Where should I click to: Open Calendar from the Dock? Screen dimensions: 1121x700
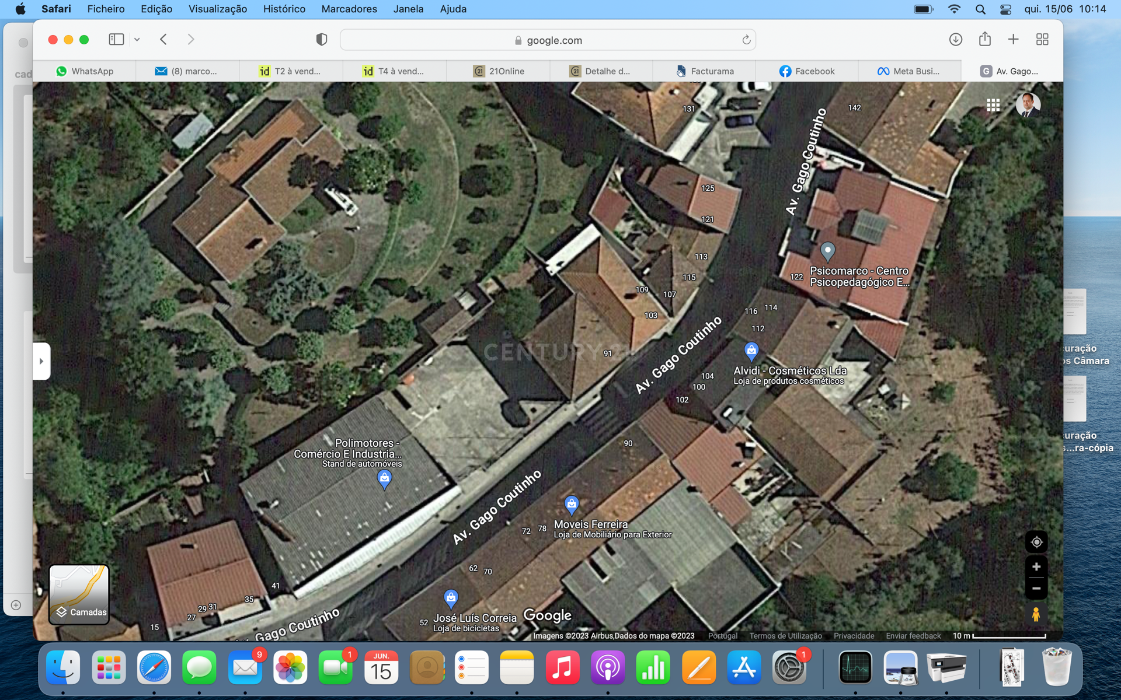point(381,667)
